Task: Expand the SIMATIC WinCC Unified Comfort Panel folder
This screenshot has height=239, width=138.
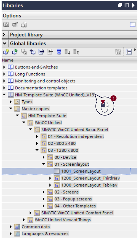Action: [30, 213]
